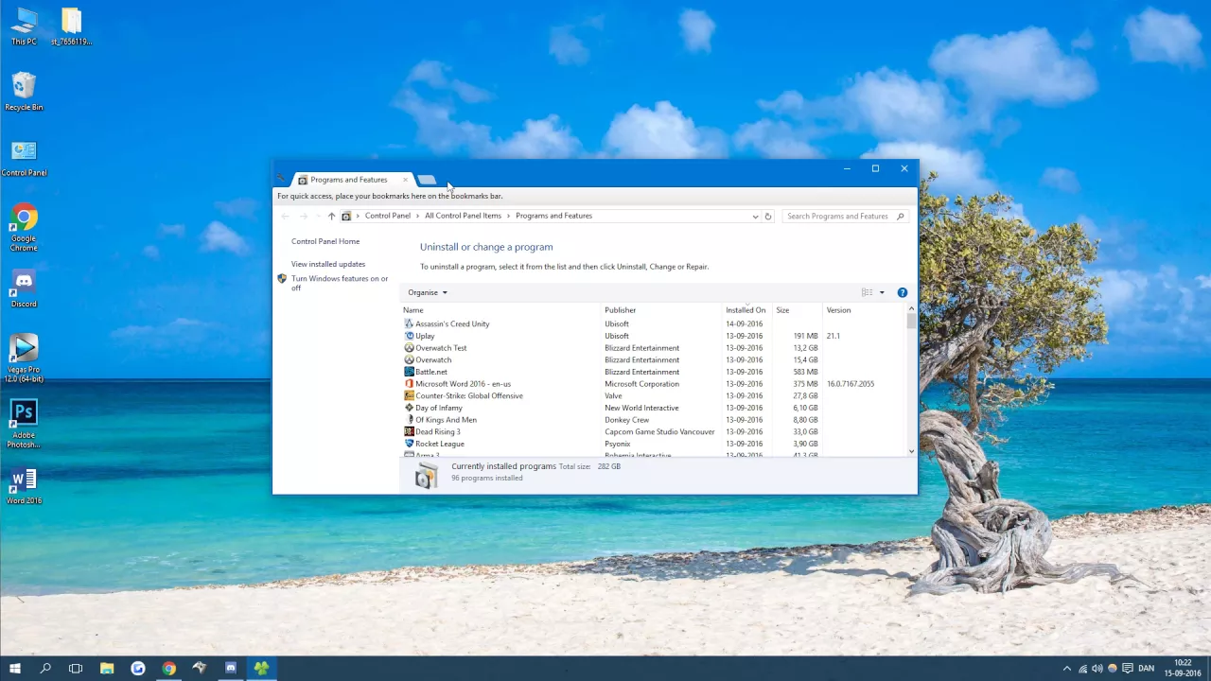This screenshot has width=1211, height=681.
Task: Select Discord desktop shortcut
Action: pos(24,288)
